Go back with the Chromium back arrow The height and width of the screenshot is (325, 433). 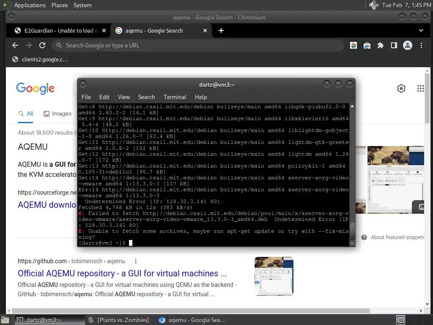click(x=15, y=45)
